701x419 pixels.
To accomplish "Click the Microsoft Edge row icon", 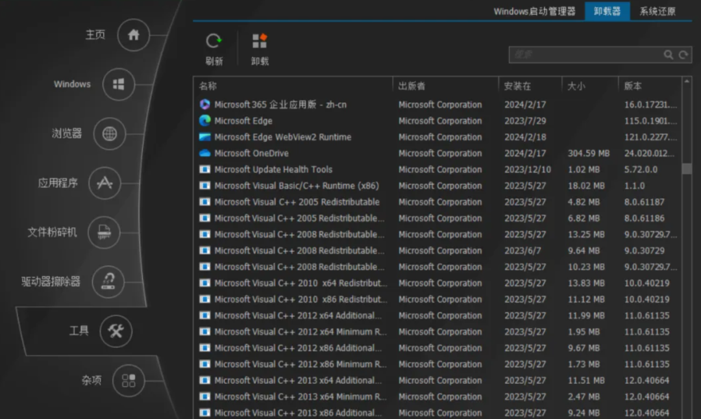I will (x=204, y=120).
